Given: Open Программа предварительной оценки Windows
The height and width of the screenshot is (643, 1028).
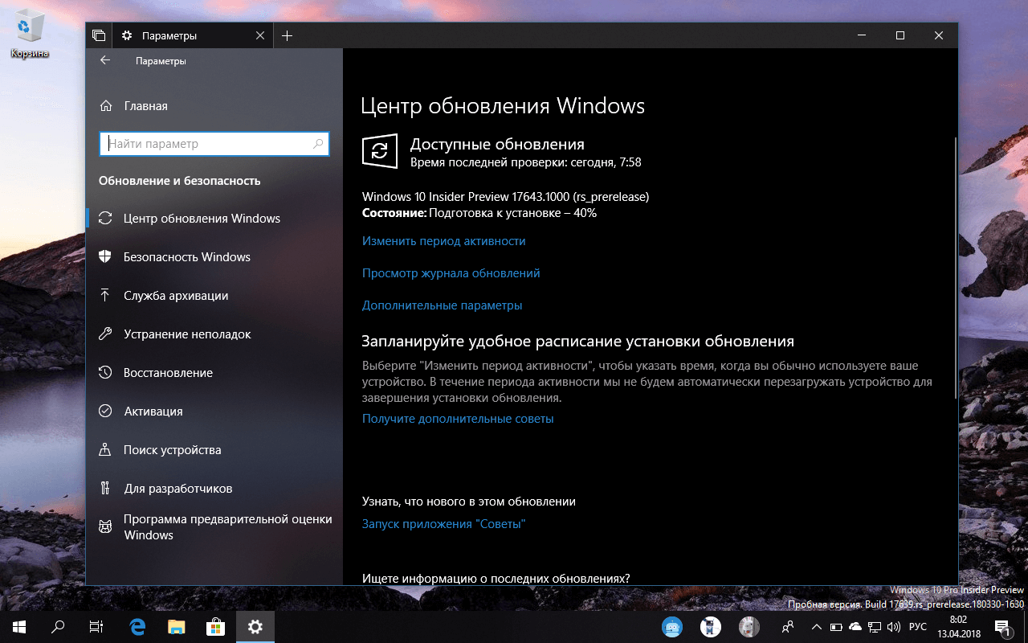Looking at the screenshot, I should click(214, 527).
